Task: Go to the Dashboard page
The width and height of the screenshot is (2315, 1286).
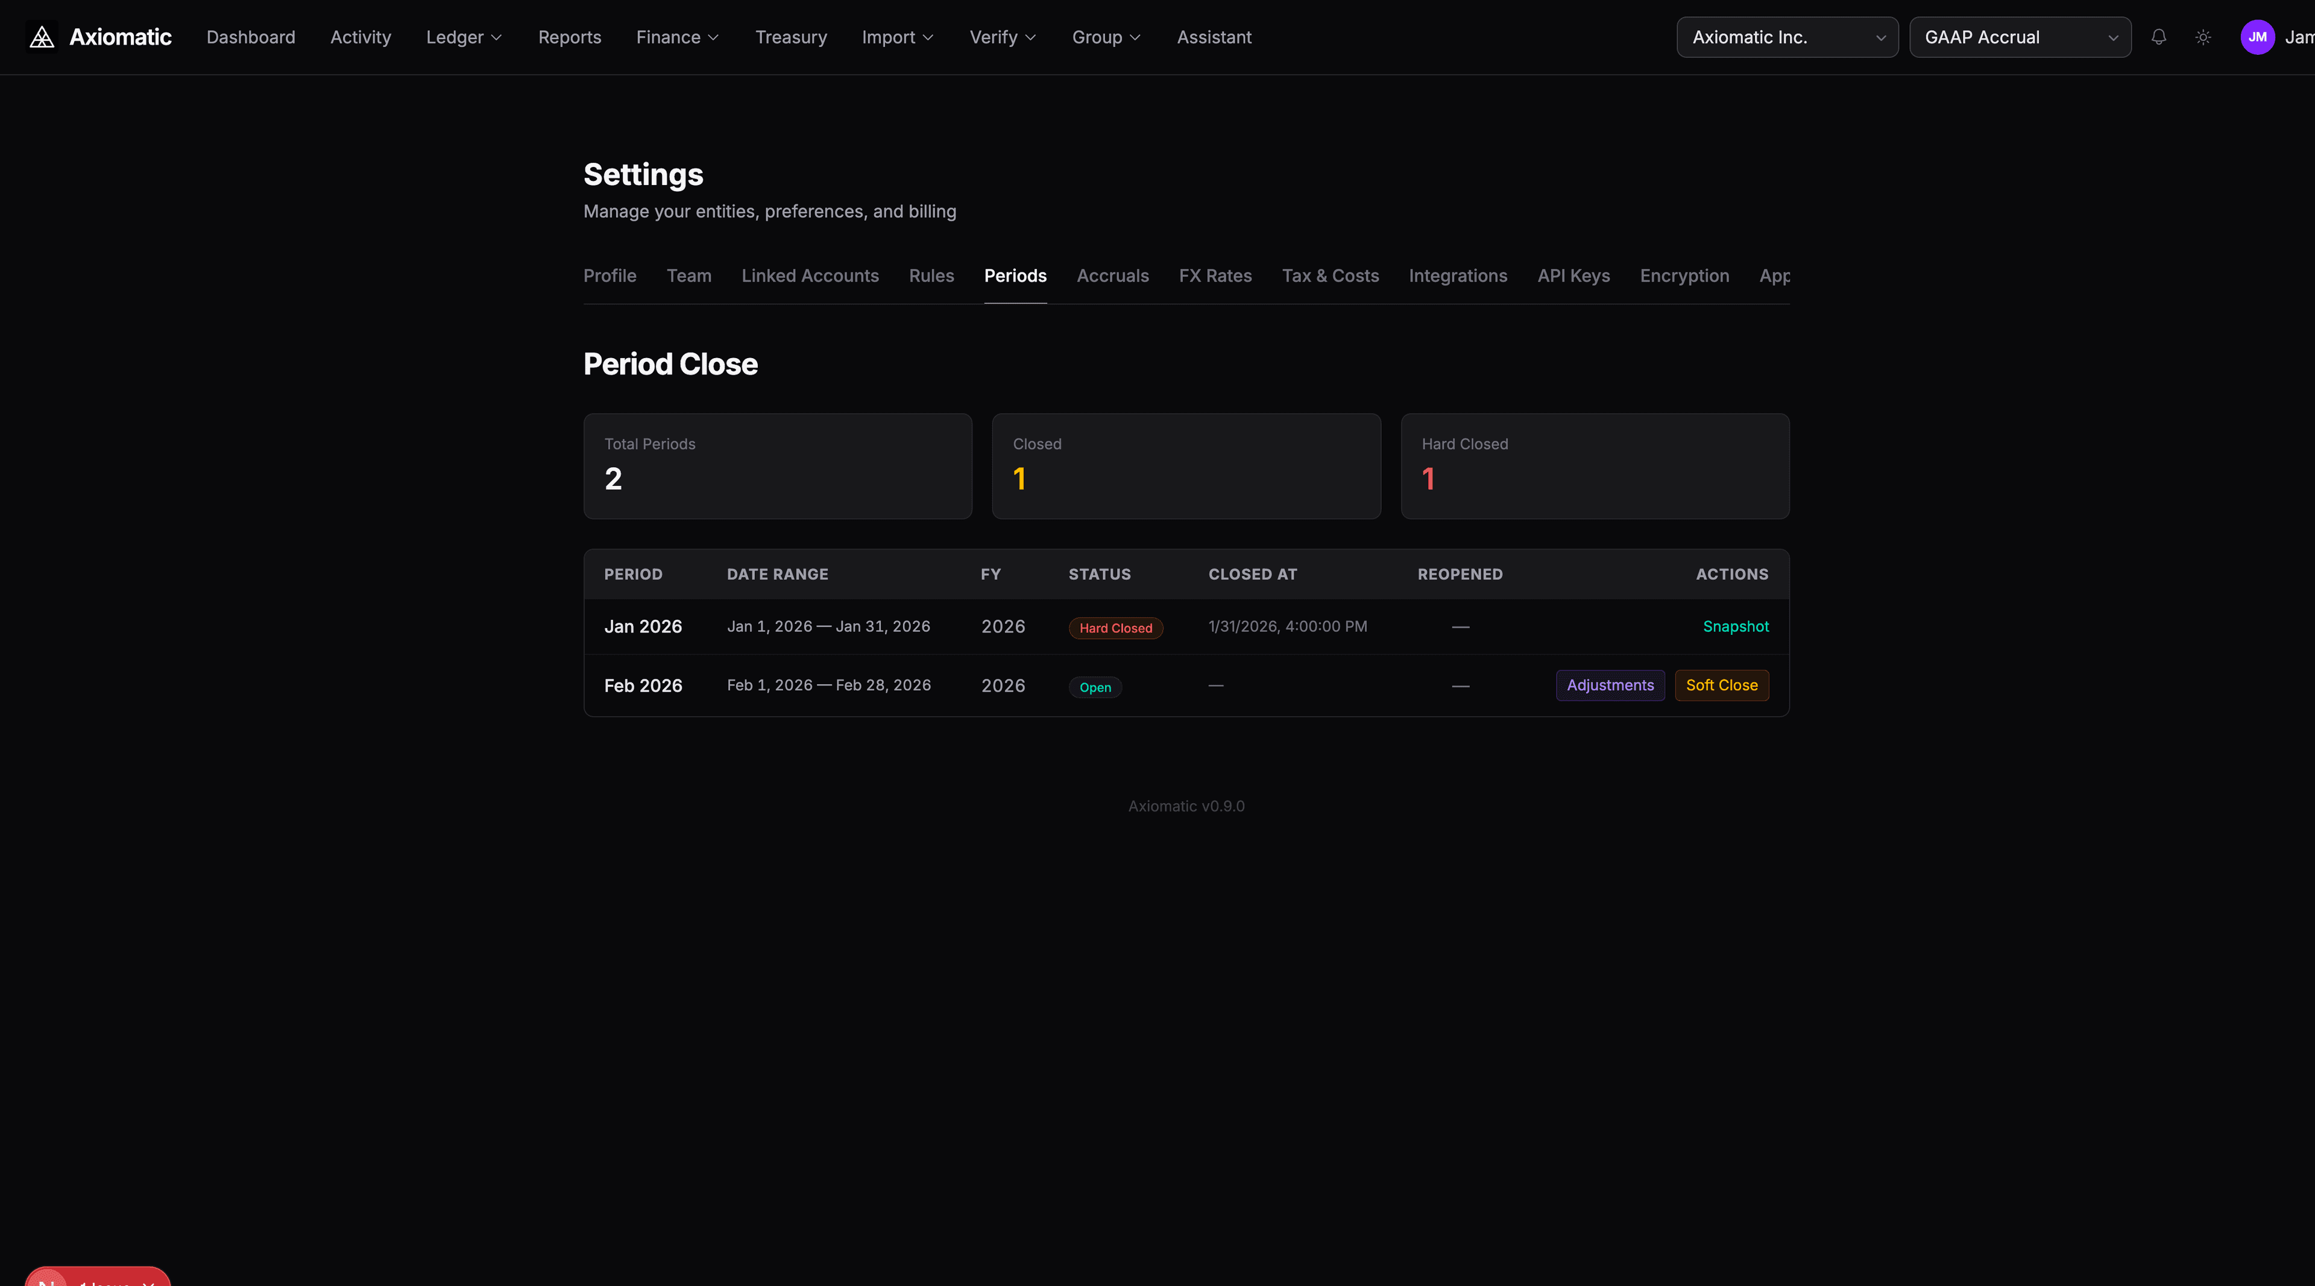Action: pos(251,37)
